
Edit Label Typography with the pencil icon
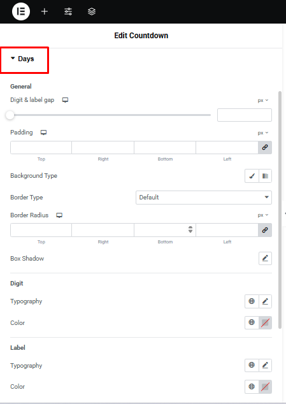coord(265,365)
